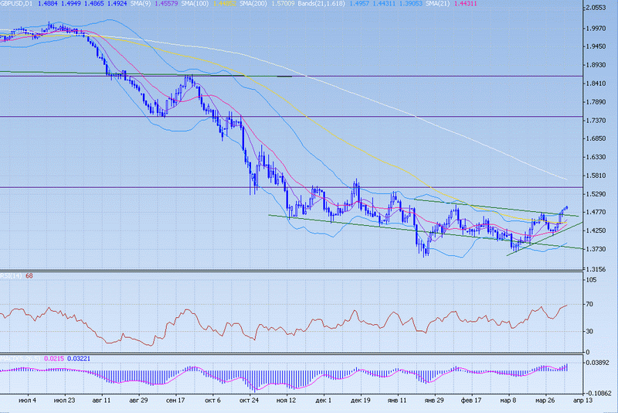This screenshot has height=413, width=618.
Task: Click the 2.0553 price axis value
Action: tap(596, 8)
